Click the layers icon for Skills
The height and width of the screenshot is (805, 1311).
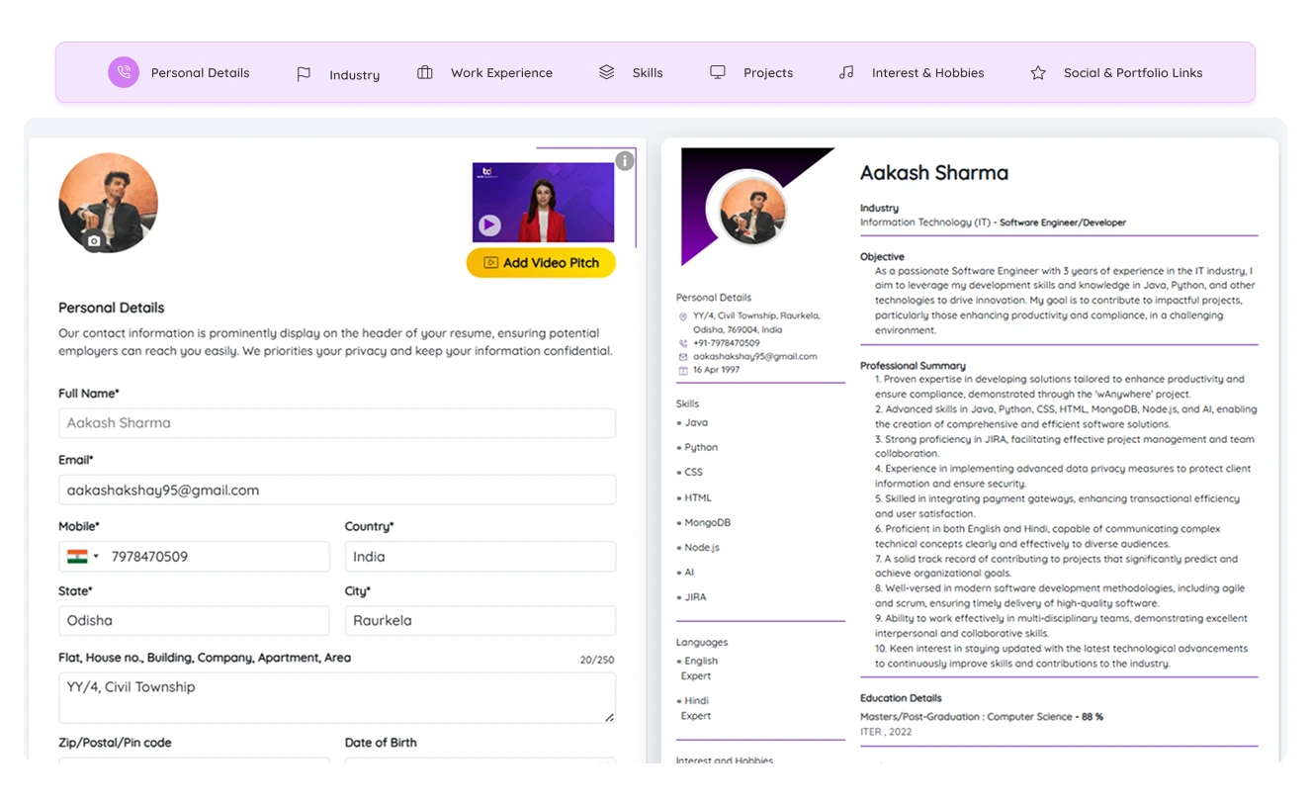607,72
